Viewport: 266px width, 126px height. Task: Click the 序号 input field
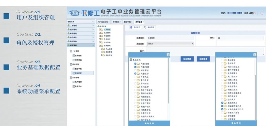(x=241, y=38)
